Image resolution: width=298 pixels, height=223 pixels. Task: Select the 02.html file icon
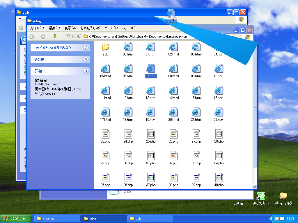[x=173, y=47]
